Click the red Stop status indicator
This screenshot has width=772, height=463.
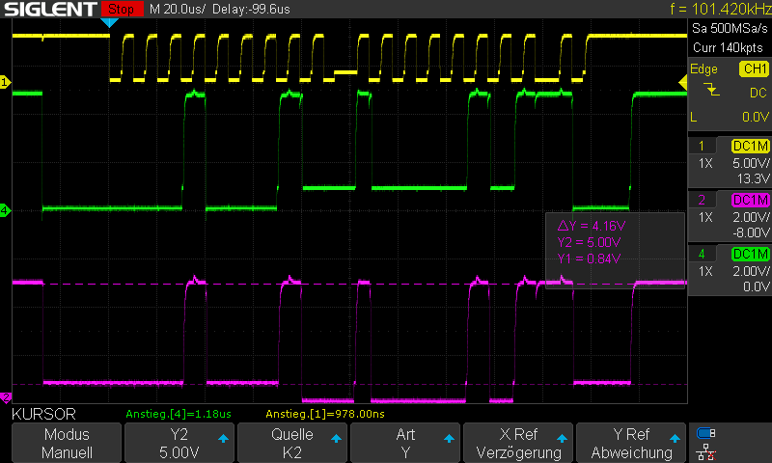coord(122,9)
